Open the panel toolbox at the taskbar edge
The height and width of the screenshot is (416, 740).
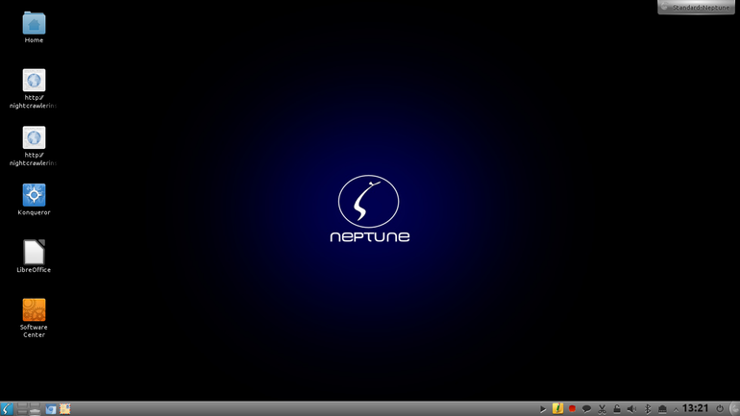point(735,408)
